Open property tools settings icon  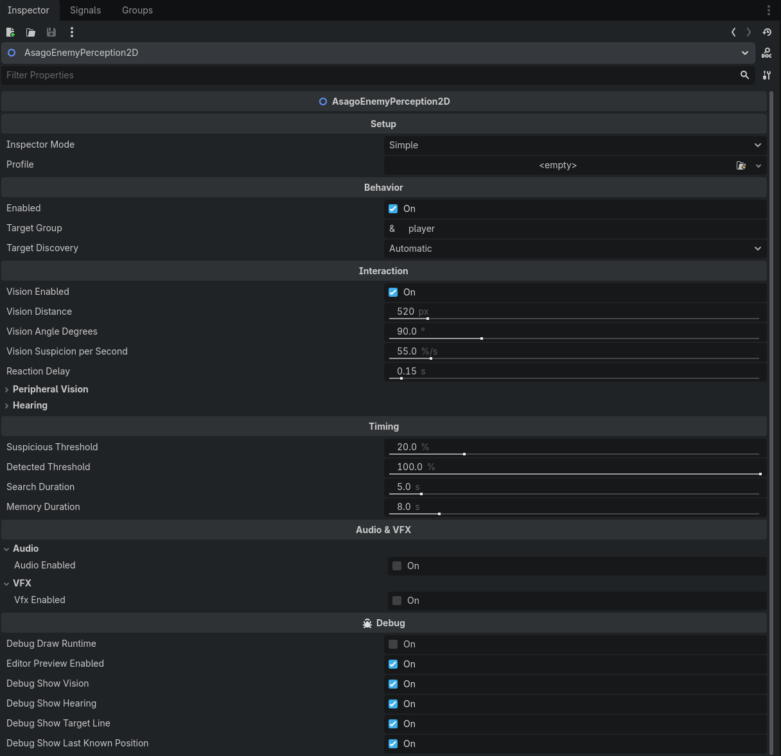click(767, 75)
